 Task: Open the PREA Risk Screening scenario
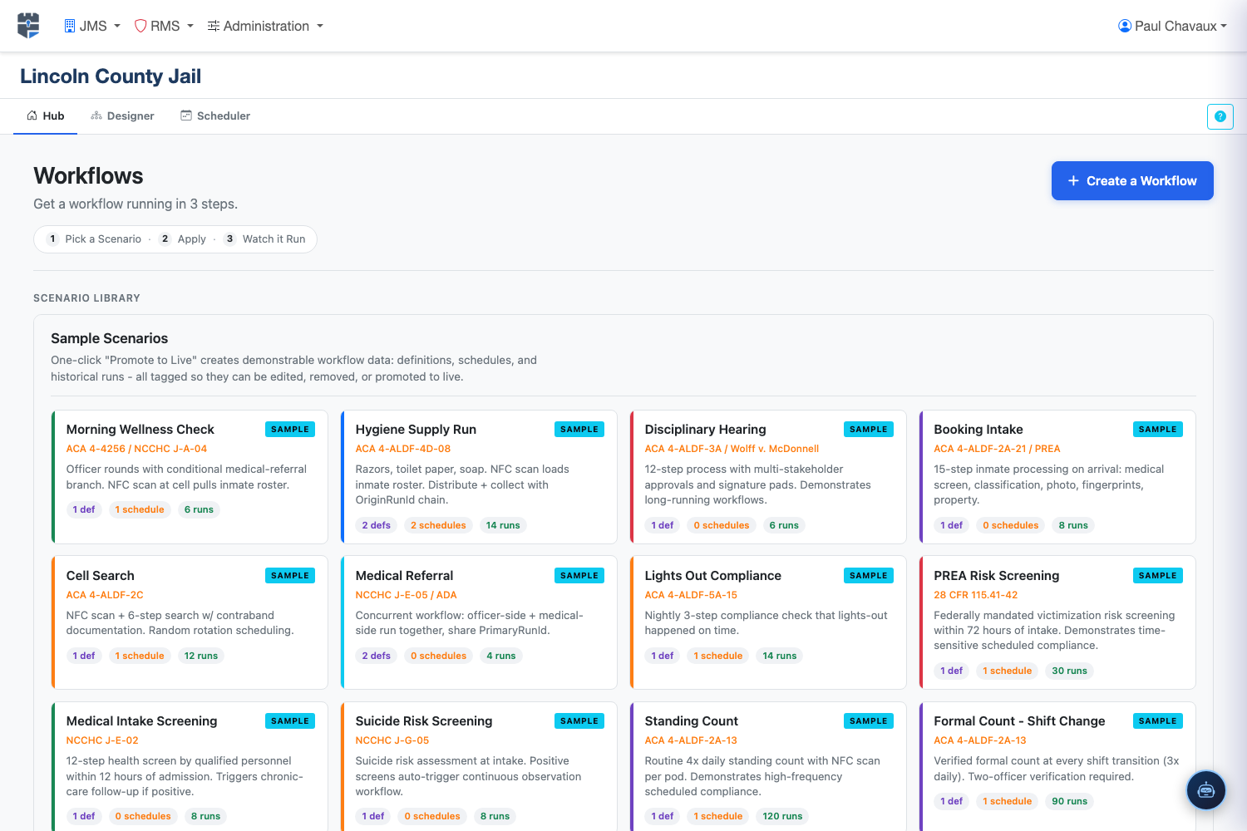pos(1057,622)
